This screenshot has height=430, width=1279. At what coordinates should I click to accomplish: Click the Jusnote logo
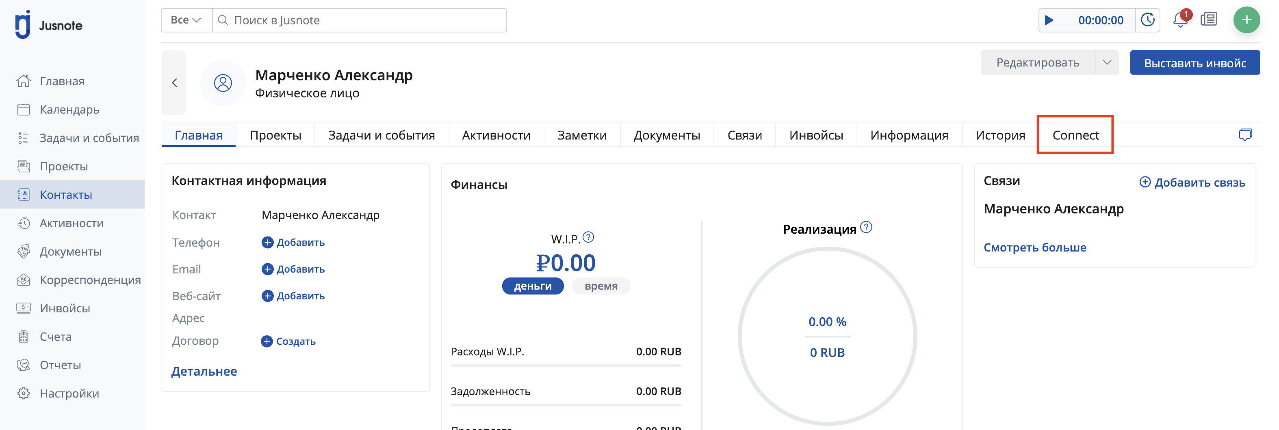49,24
